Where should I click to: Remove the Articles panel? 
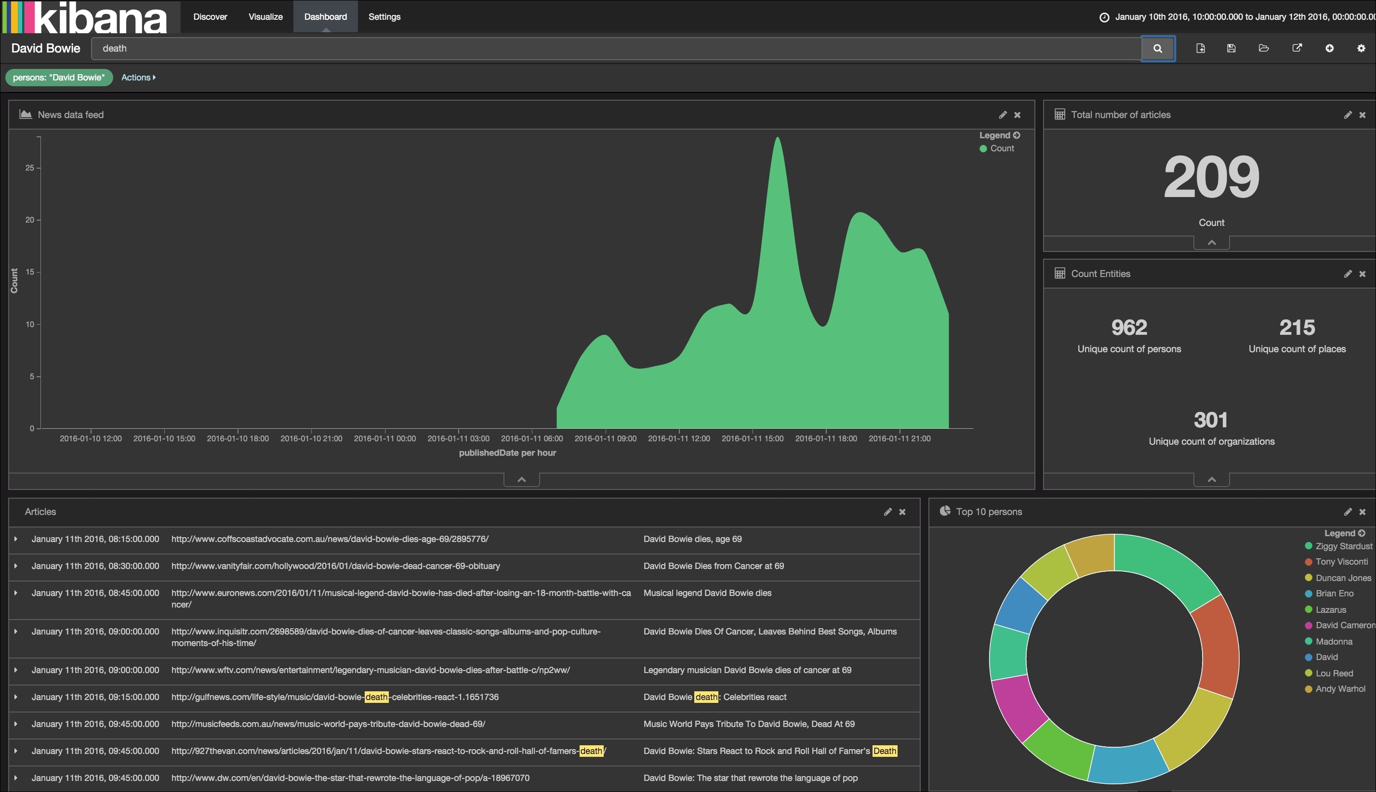point(902,512)
